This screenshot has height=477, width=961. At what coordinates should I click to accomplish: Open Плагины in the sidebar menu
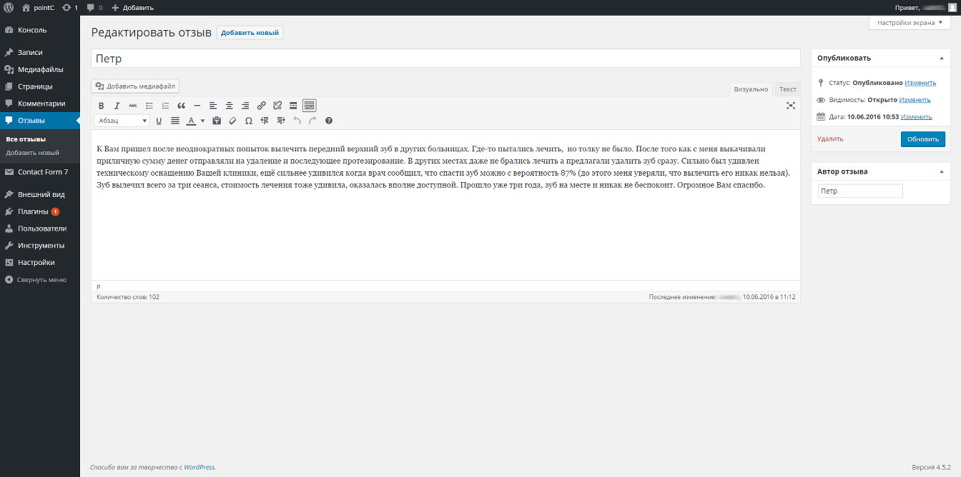tap(34, 211)
